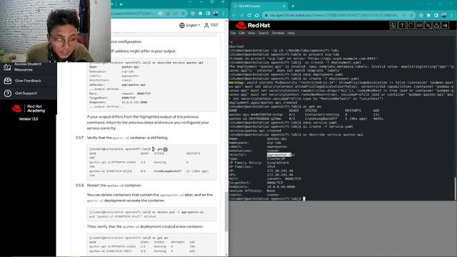Click the Get Support question mark icon
Screen dimensions: 457x257
pyautogui.click(x=8, y=94)
